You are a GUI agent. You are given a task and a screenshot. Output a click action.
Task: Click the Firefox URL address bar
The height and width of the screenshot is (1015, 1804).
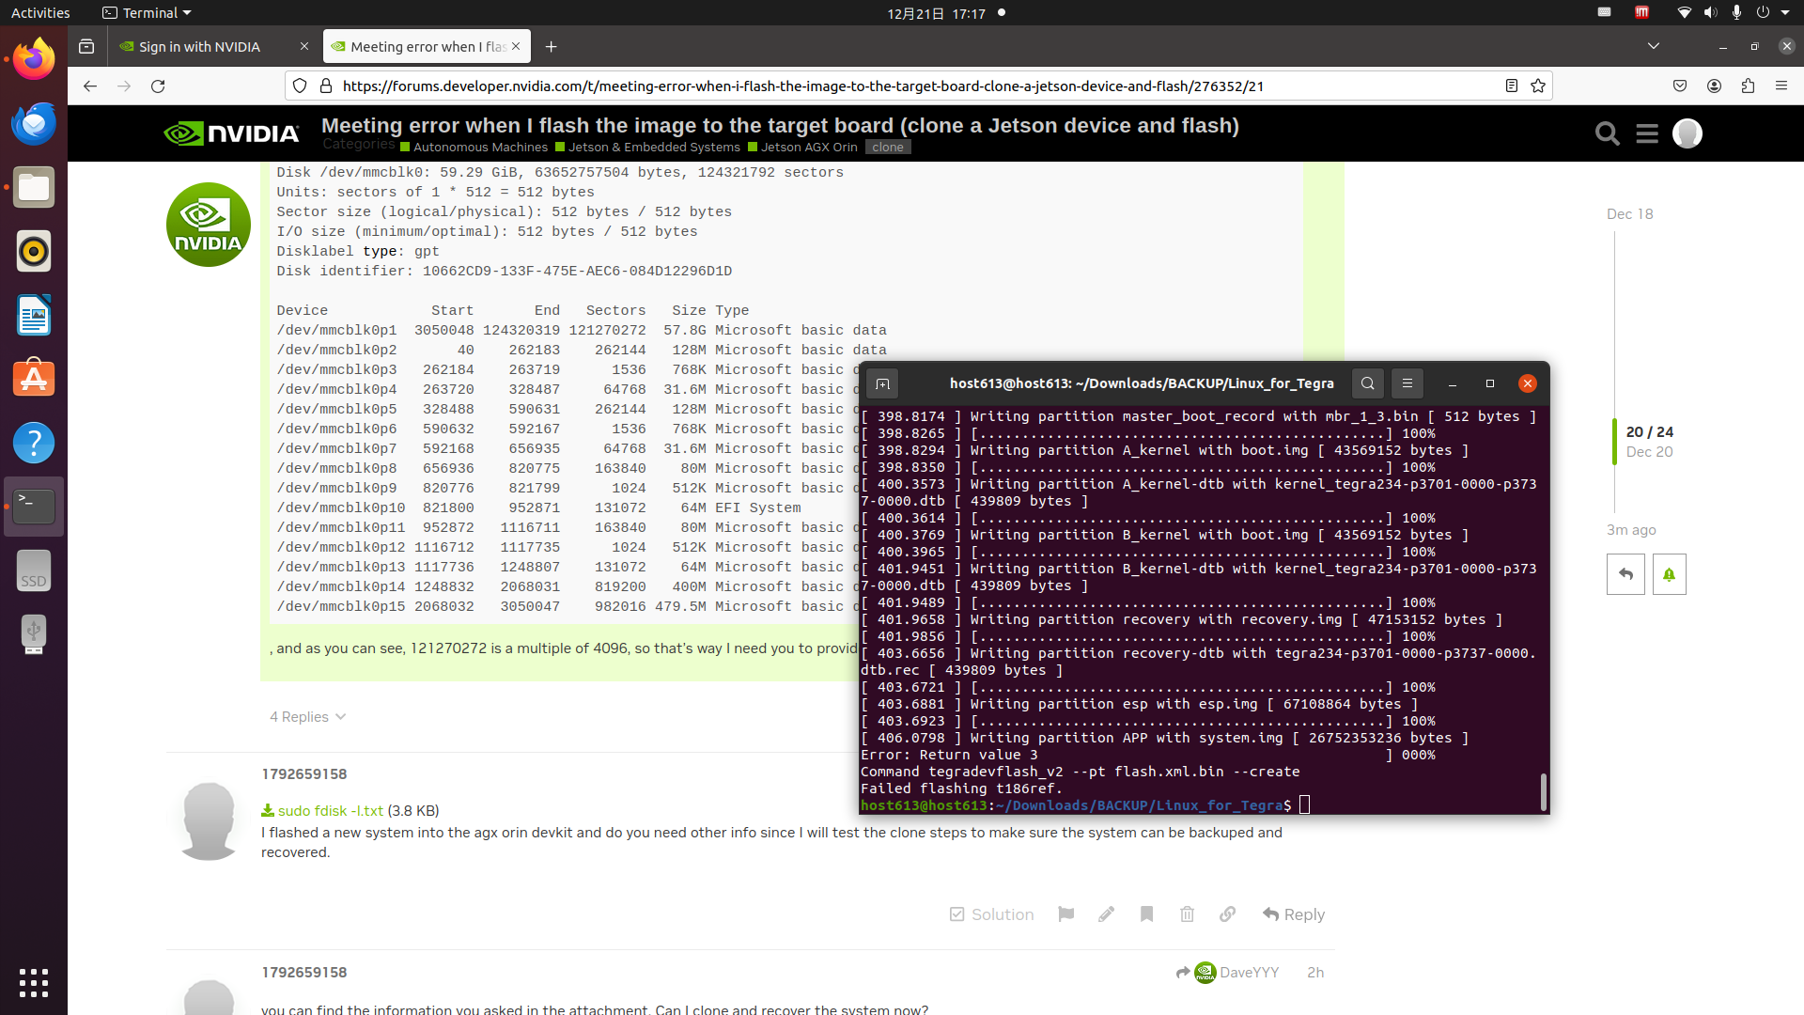pos(803,86)
